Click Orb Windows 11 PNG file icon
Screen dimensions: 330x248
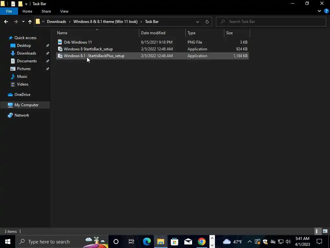tap(60, 42)
